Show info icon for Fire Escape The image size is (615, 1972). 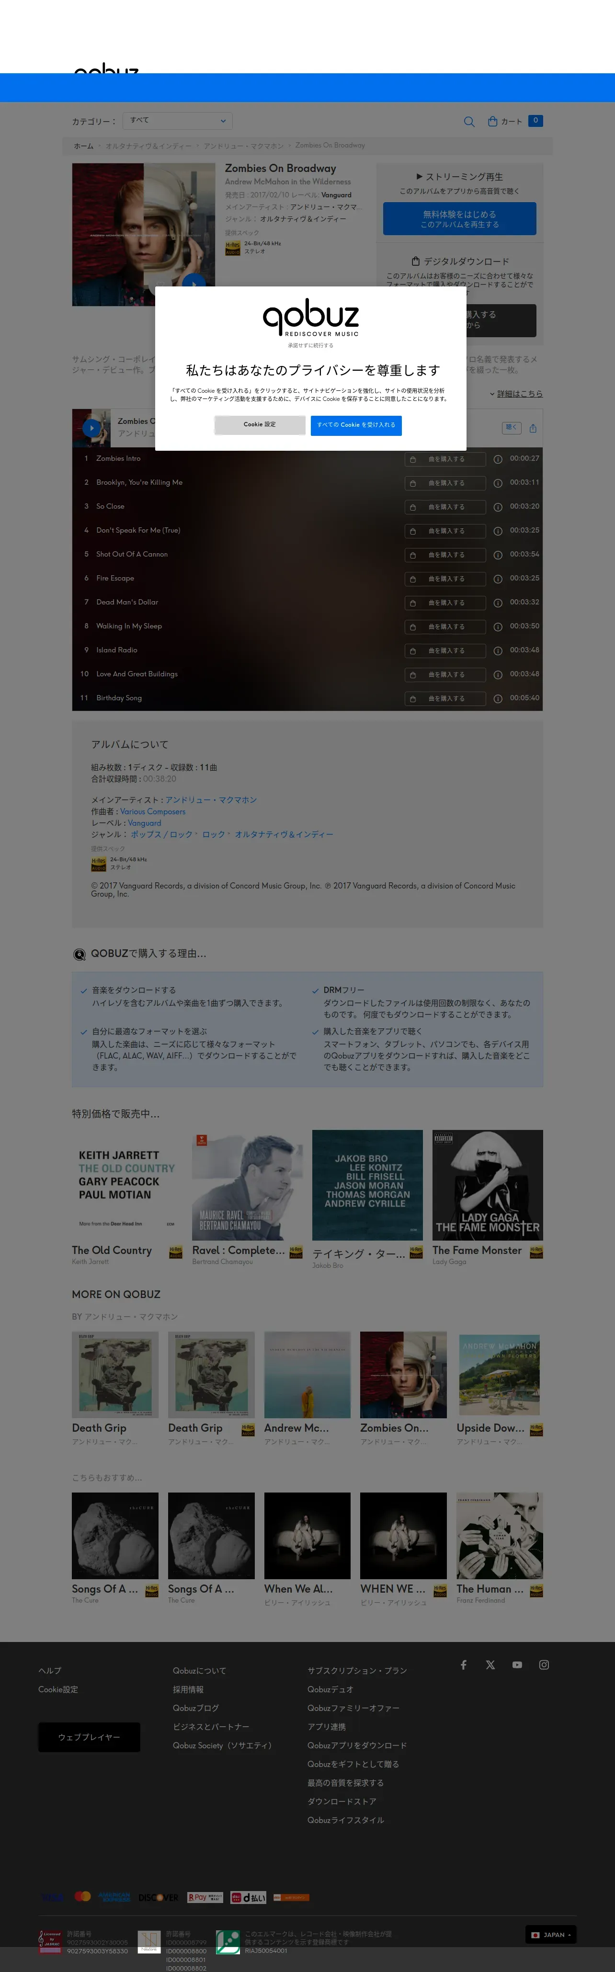(498, 579)
